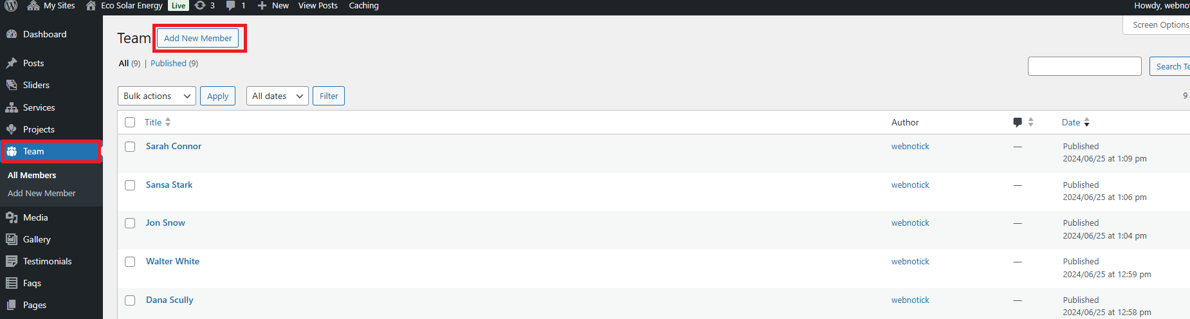Click the Add New Member button
The width and height of the screenshot is (1190, 319).
pos(197,38)
